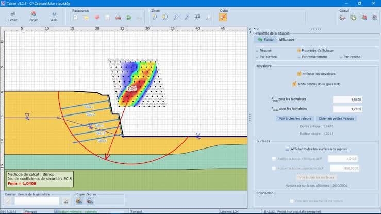Toggle Mode continu doux checkbox

[x=294, y=84]
